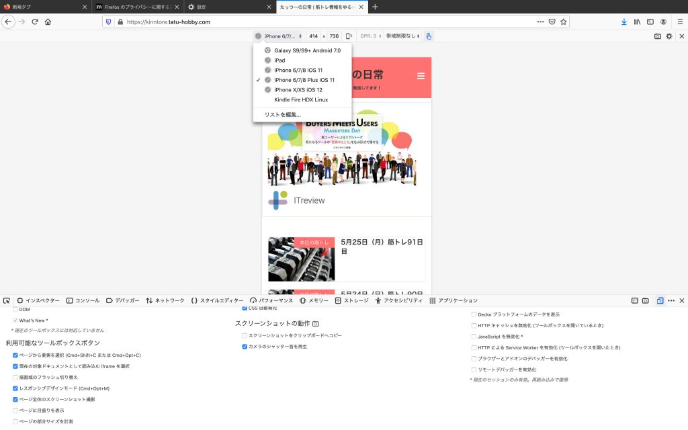Open the 帯域制限なし throttling dropdown
The image size is (688, 430).
tap(402, 36)
